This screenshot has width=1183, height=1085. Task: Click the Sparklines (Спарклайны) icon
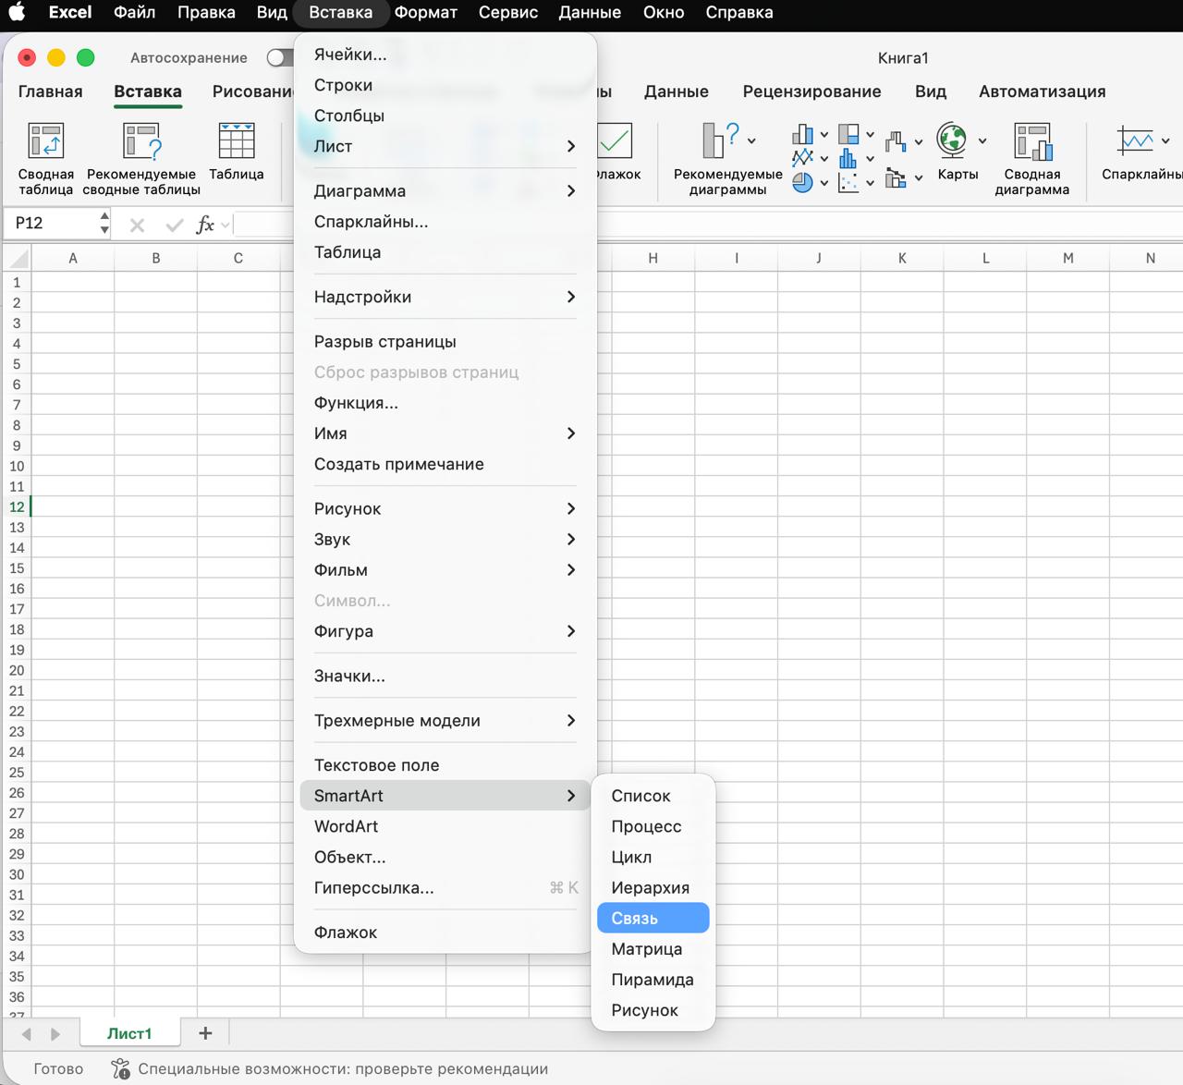tap(1135, 140)
